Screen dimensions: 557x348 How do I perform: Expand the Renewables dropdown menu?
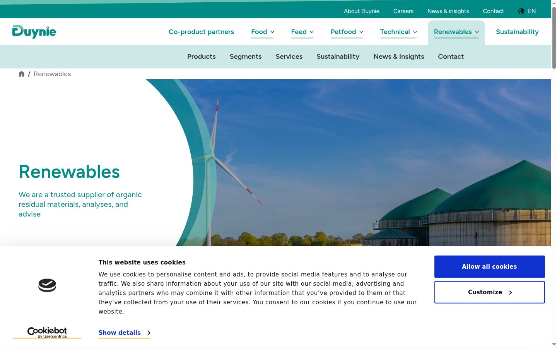[x=456, y=32]
